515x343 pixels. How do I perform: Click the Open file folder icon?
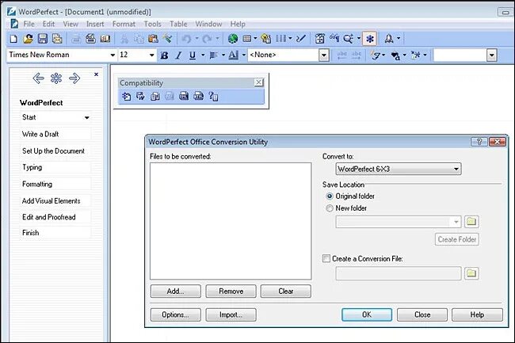28,39
